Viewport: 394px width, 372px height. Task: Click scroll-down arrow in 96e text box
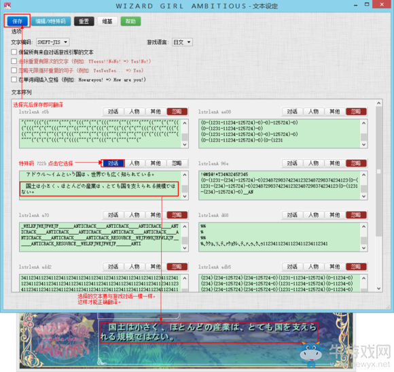pyautogui.click(x=364, y=197)
